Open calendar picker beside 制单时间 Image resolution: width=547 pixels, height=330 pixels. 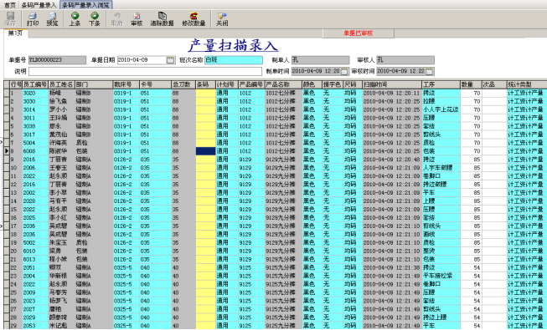[x=344, y=71]
